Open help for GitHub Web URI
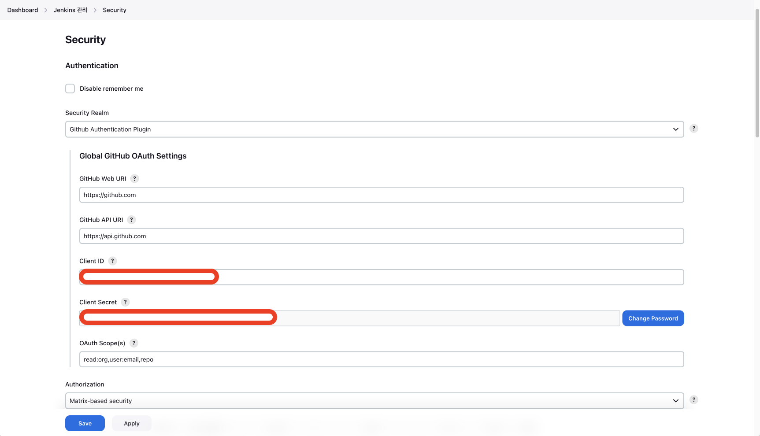Viewport: 760px width, 436px height. coord(134,178)
